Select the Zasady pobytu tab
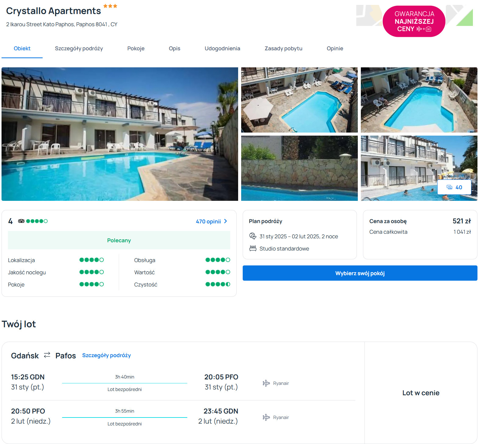 tap(283, 48)
